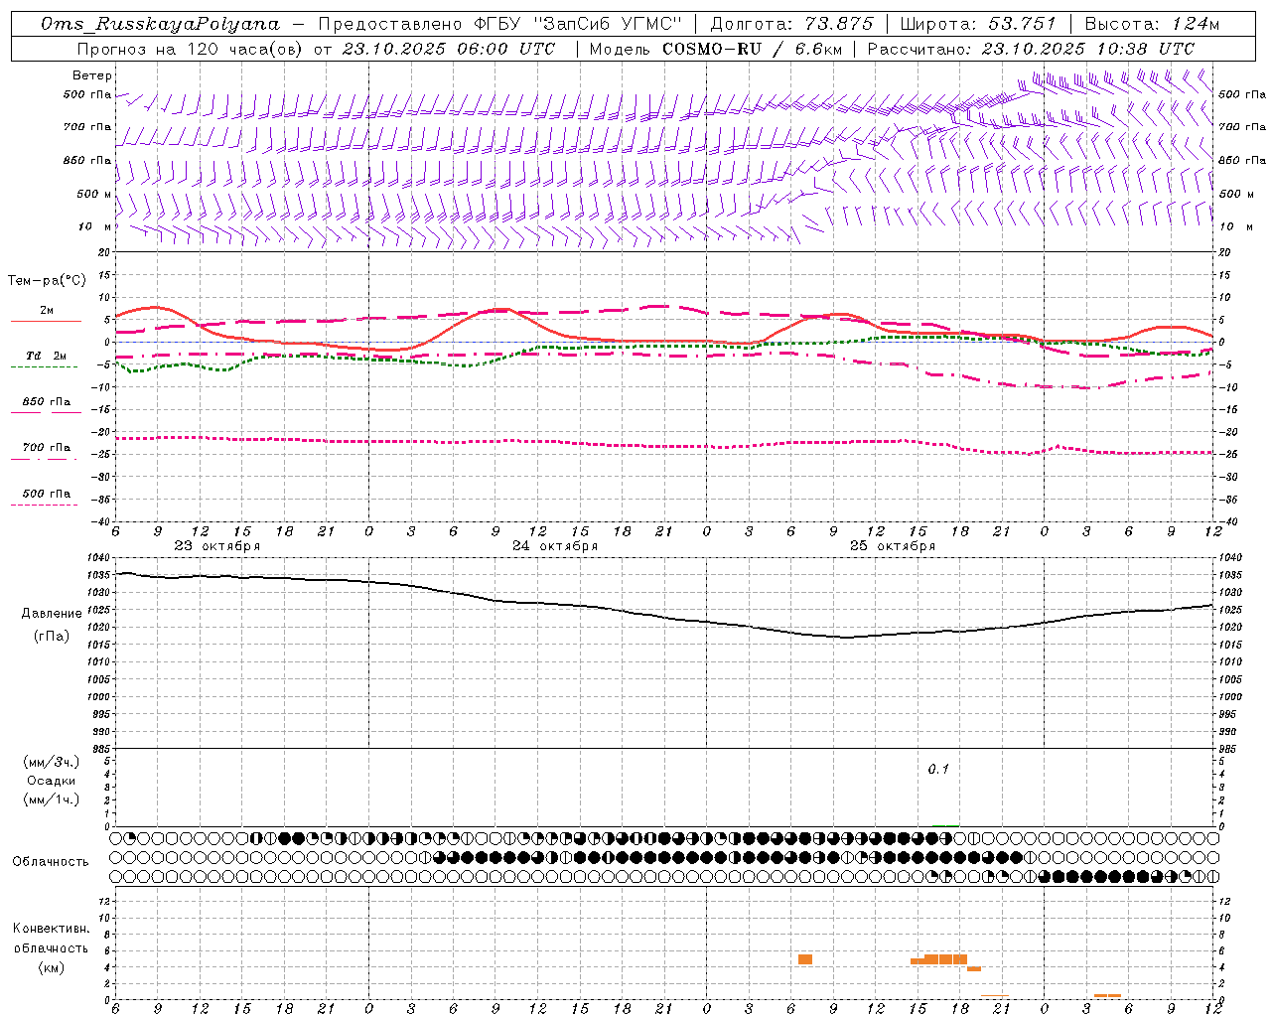
Task: Click the 'Широта: 53.751' latitude value
Action: (978, 24)
